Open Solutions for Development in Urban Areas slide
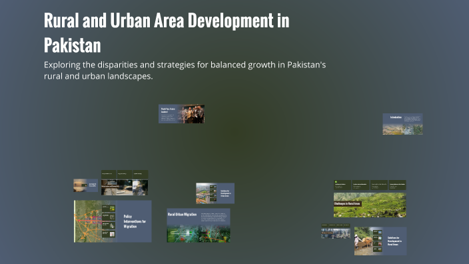Image resolution: width=469 pixels, height=264 pixels. 215,193
